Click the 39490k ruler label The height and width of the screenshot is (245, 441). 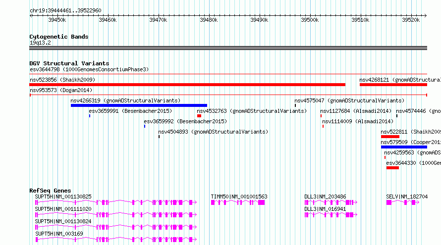[259, 20]
